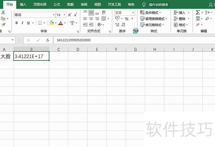Toggle middle vertical alignment
The image size is (215, 147).
coord(91,13)
